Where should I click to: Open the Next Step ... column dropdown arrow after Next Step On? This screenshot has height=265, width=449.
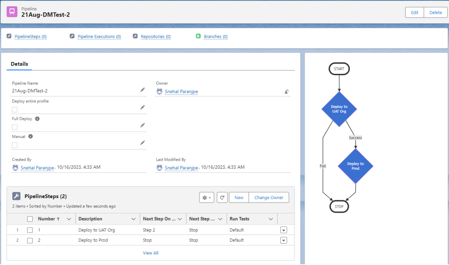pyautogui.click(x=220, y=219)
